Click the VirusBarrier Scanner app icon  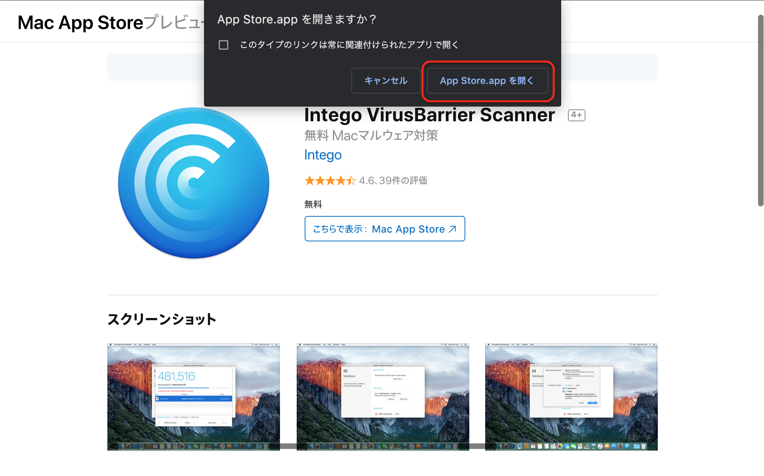[194, 183]
